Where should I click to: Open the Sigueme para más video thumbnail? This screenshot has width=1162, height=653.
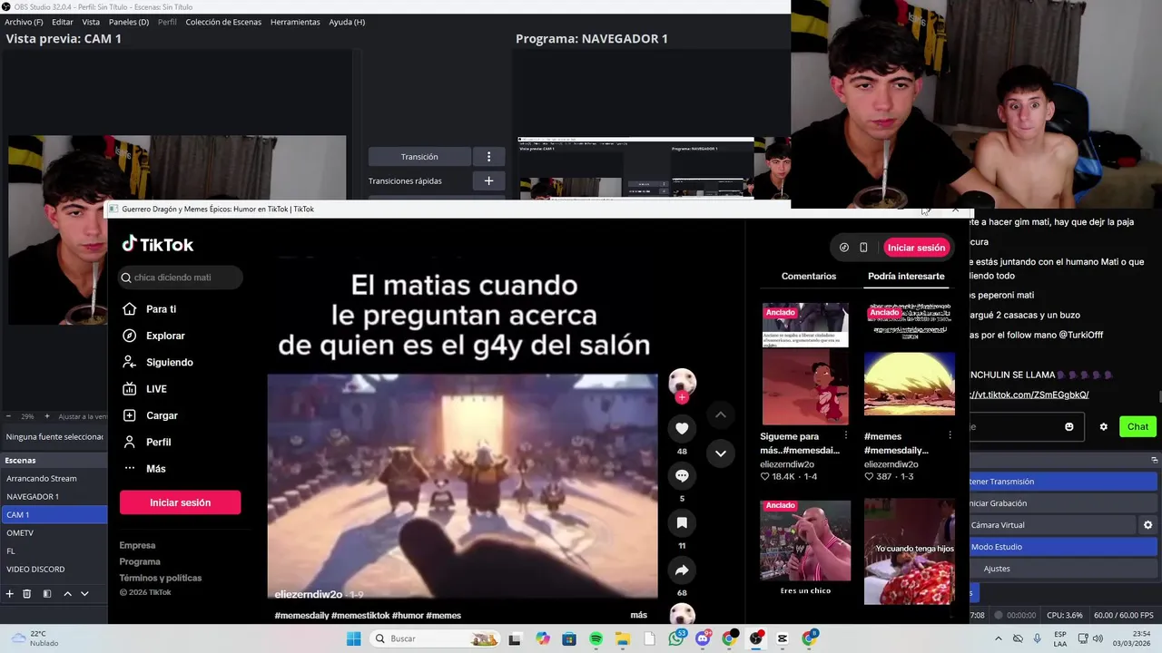tap(805, 364)
